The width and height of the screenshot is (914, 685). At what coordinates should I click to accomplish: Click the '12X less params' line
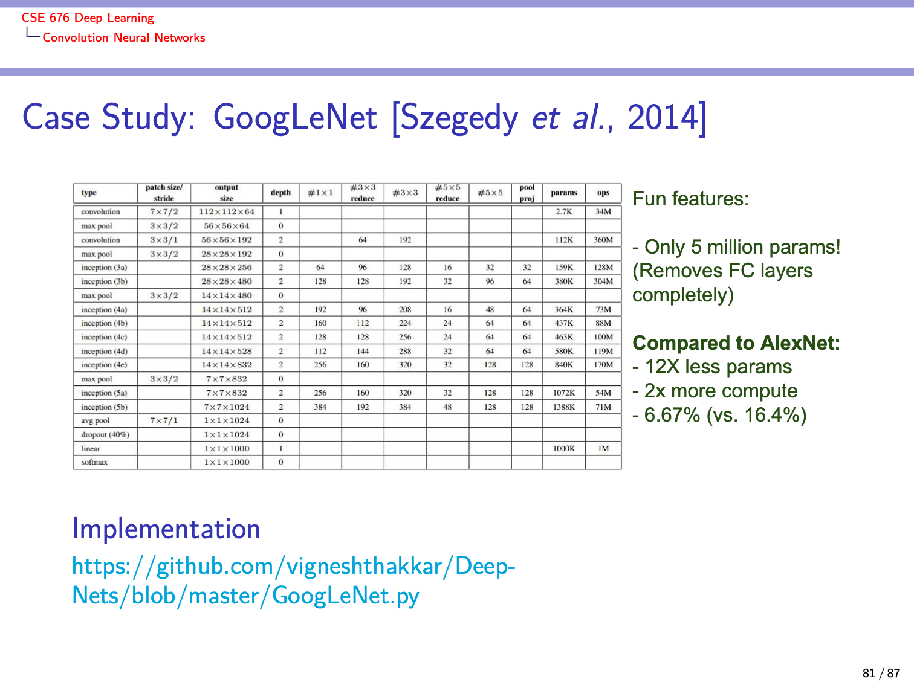(712, 367)
